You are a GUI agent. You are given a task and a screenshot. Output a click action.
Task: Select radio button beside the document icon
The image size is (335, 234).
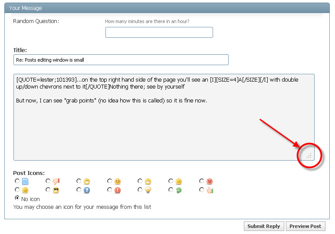pyautogui.click(x=17, y=181)
